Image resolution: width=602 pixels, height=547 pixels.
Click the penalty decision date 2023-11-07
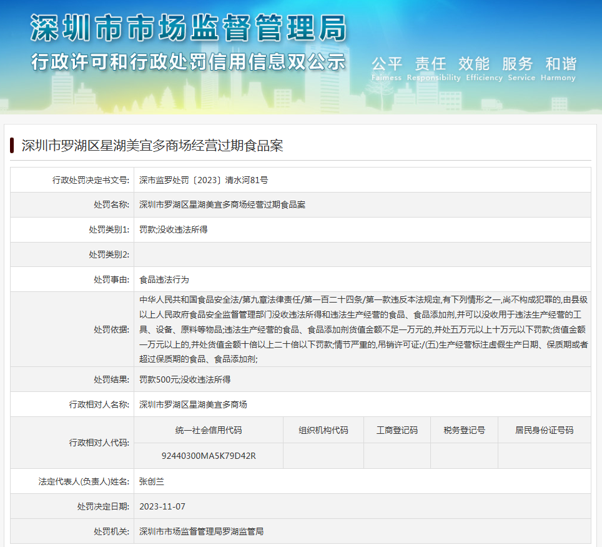(x=162, y=506)
